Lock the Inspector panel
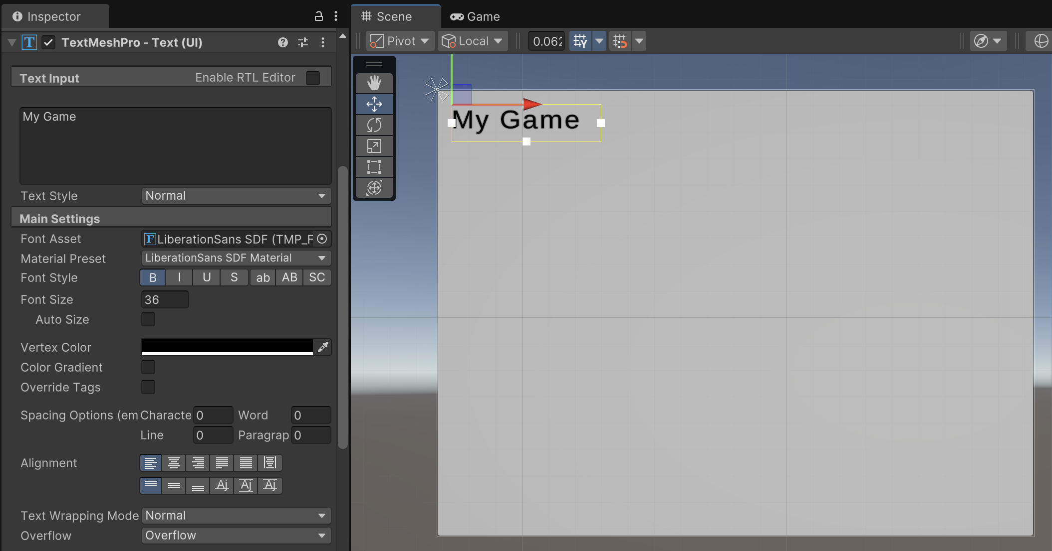The image size is (1052, 551). (318, 16)
